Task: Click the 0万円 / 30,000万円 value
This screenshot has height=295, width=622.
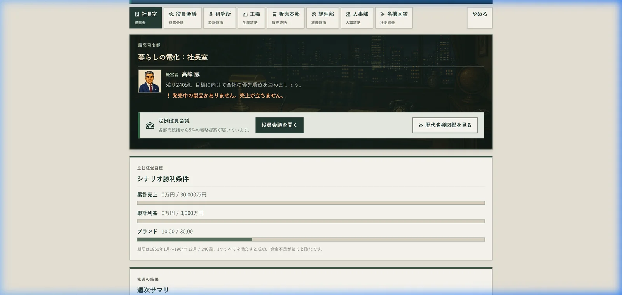Action: [x=184, y=195]
